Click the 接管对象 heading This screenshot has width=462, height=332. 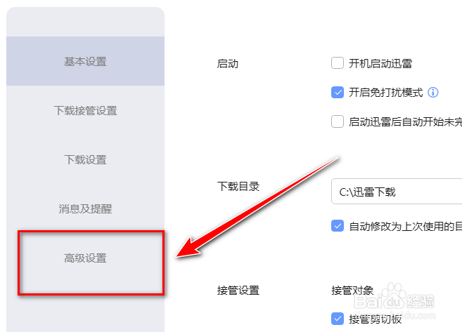[352, 291]
